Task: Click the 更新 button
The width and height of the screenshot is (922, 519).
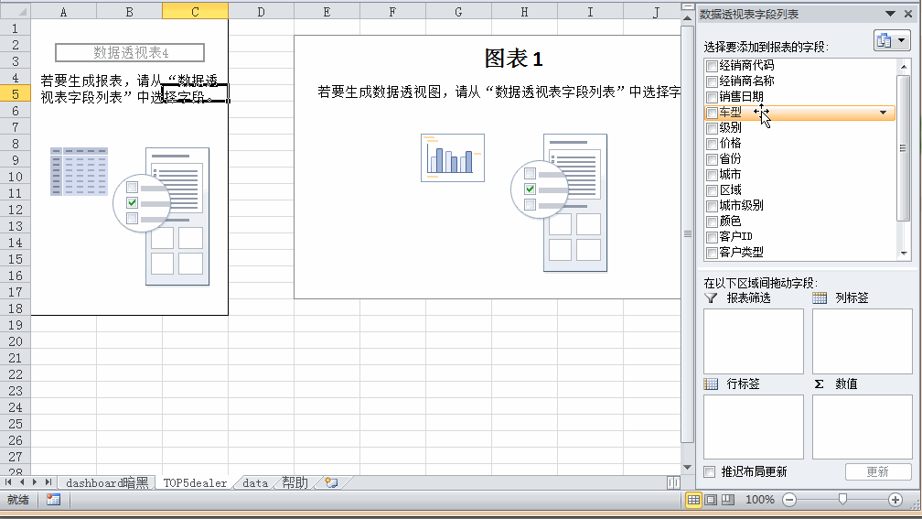Action: [x=878, y=472]
